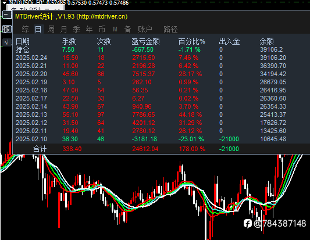Collapse the panel with the minus icon
This screenshot has width=310, height=240.
click(6, 15)
